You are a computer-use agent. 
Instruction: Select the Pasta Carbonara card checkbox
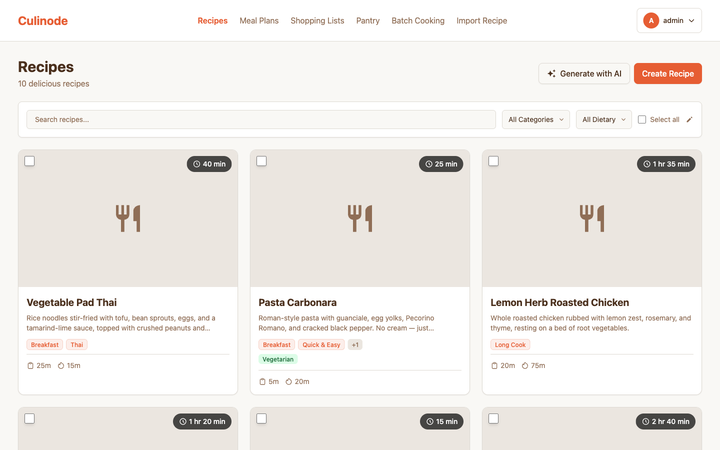[261, 160]
